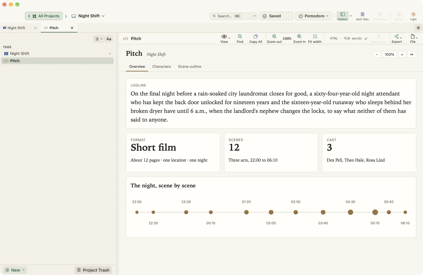The width and height of the screenshot is (423, 275).
Task: Click the breadcrumb chevron after All Projects
Action: 66,16
